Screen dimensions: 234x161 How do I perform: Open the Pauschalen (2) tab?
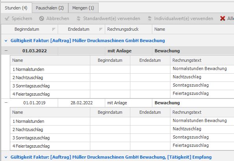pos(50,8)
